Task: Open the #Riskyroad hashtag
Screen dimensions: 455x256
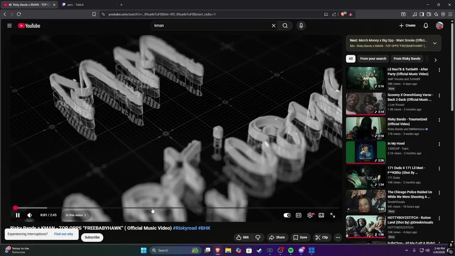Action: click(x=185, y=228)
